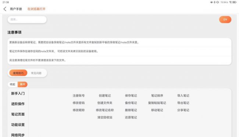Open the 创建笔记 help topic

[105, 95]
